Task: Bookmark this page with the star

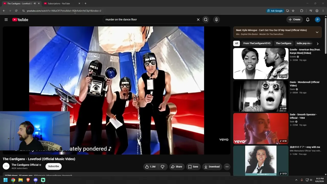Action: 293,11
